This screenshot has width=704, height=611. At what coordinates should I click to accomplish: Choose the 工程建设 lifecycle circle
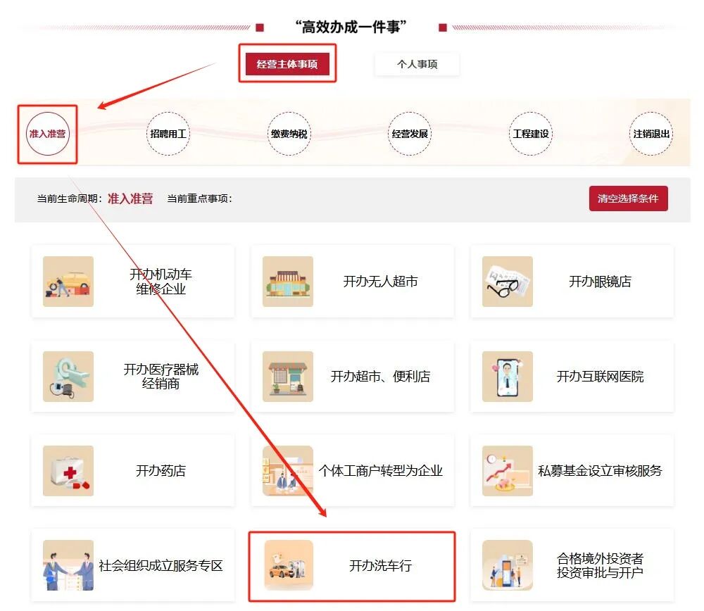click(531, 134)
